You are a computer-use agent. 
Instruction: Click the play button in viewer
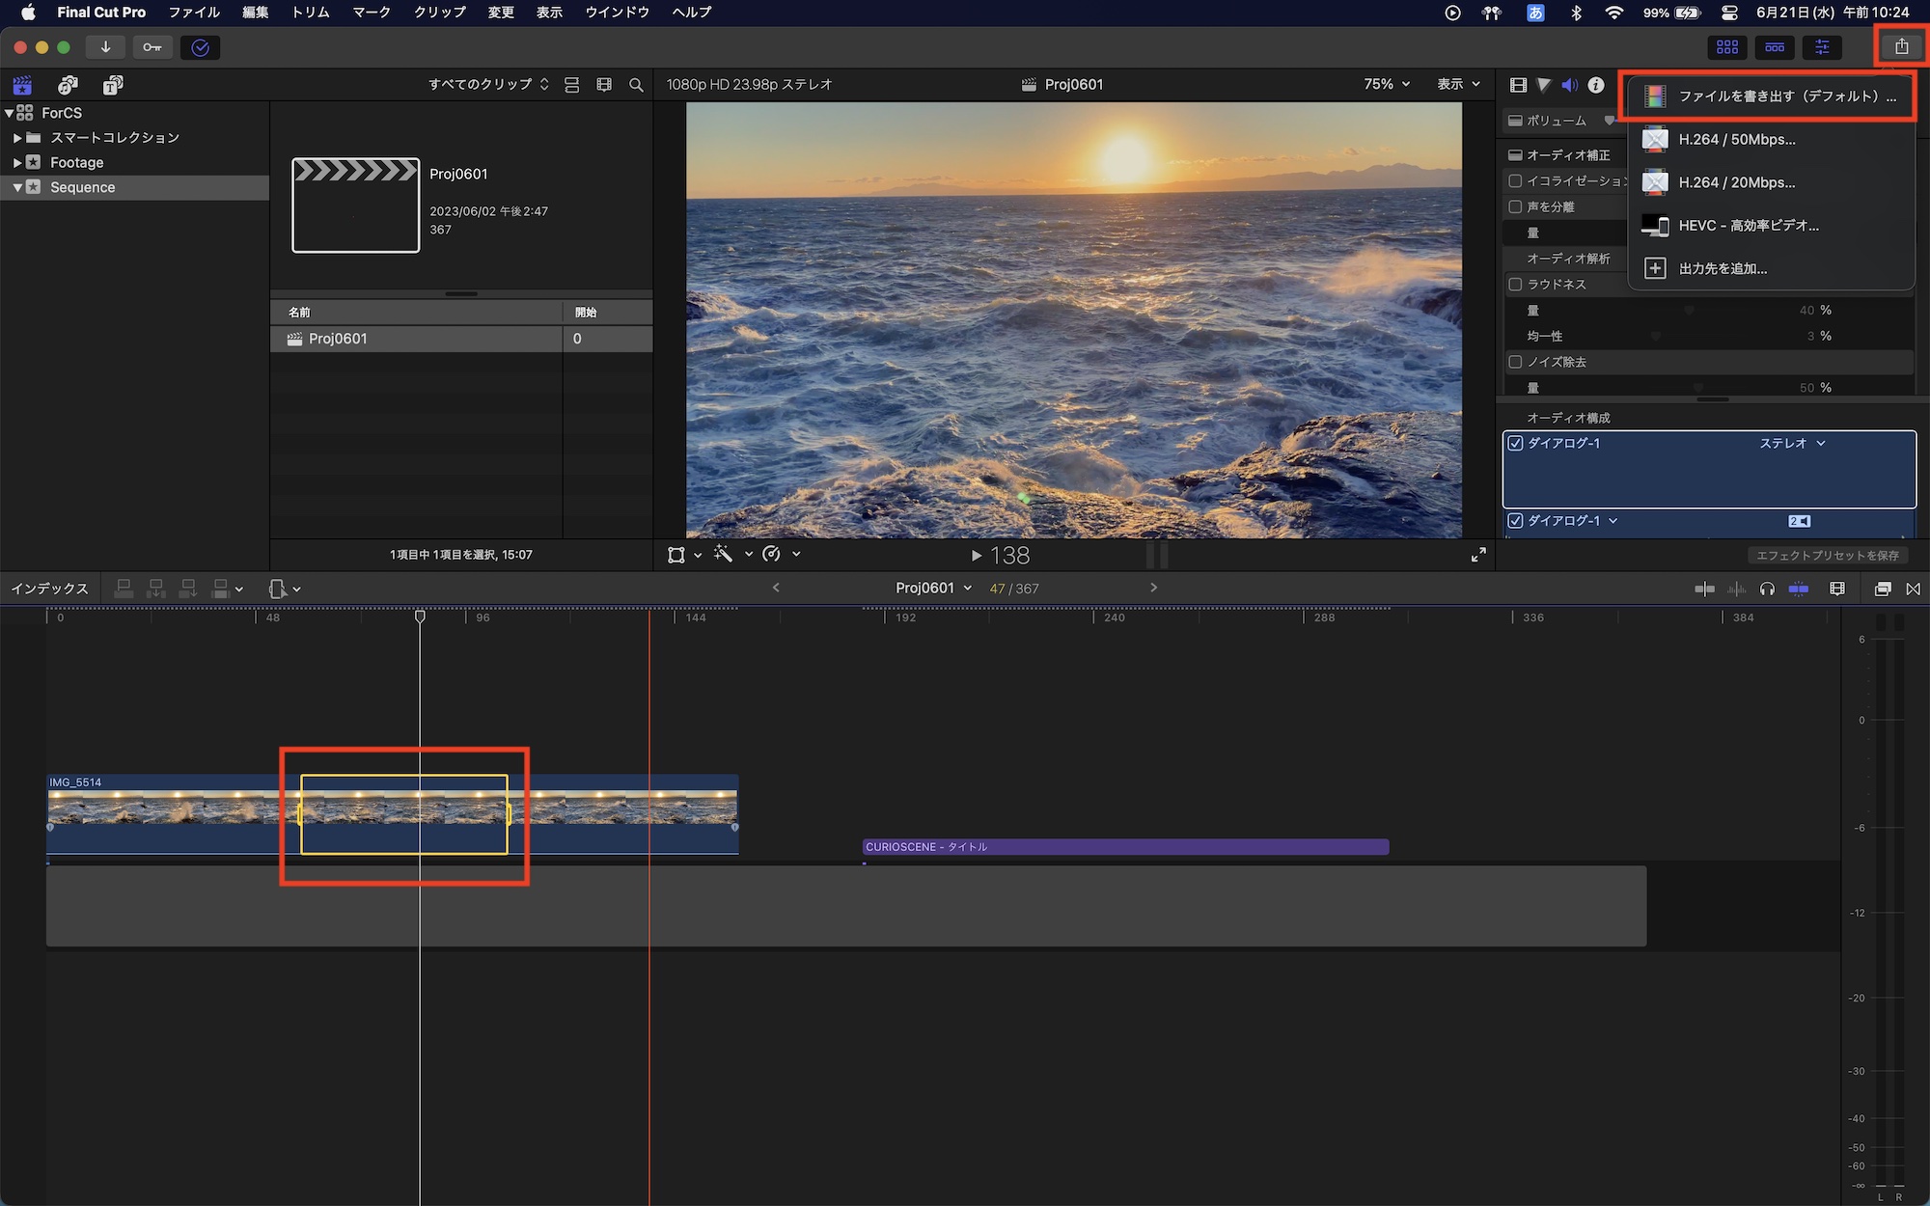pyautogui.click(x=976, y=556)
